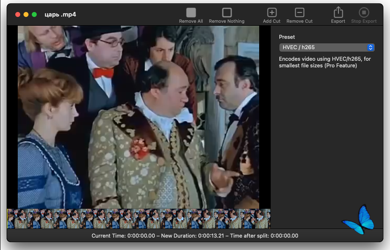Click the Stop Export icon
390x250 pixels.
364,12
